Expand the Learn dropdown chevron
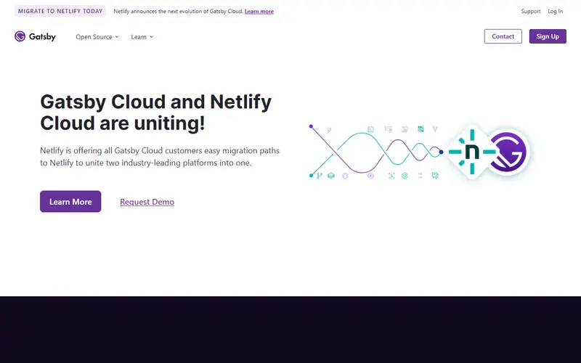Image resolution: width=581 pixels, height=363 pixels. (x=152, y=37)
